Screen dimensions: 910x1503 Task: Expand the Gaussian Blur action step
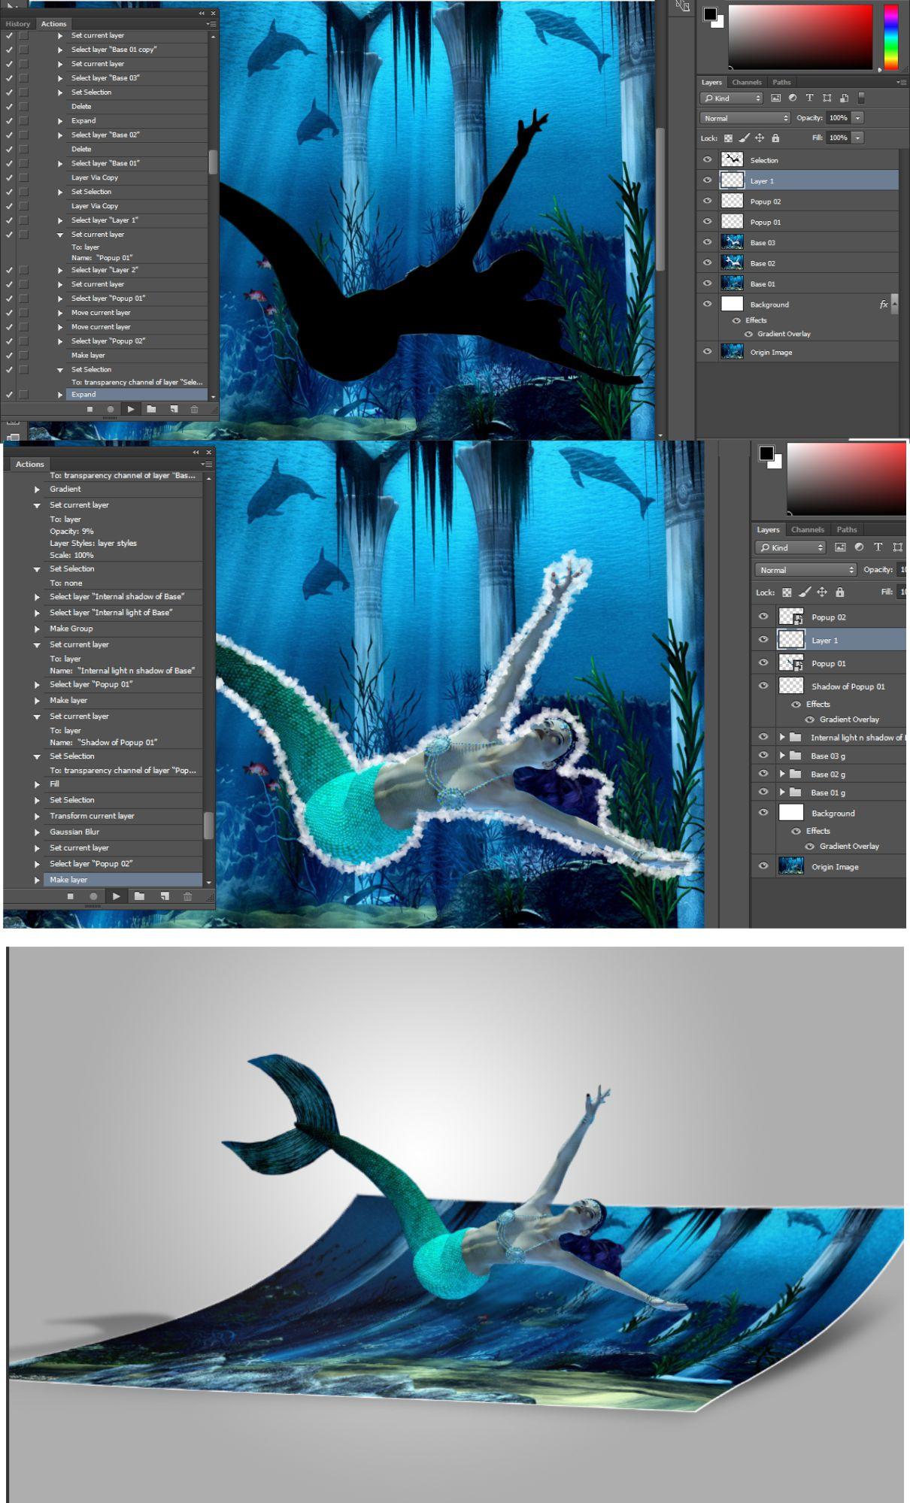[x=37, y=832]
